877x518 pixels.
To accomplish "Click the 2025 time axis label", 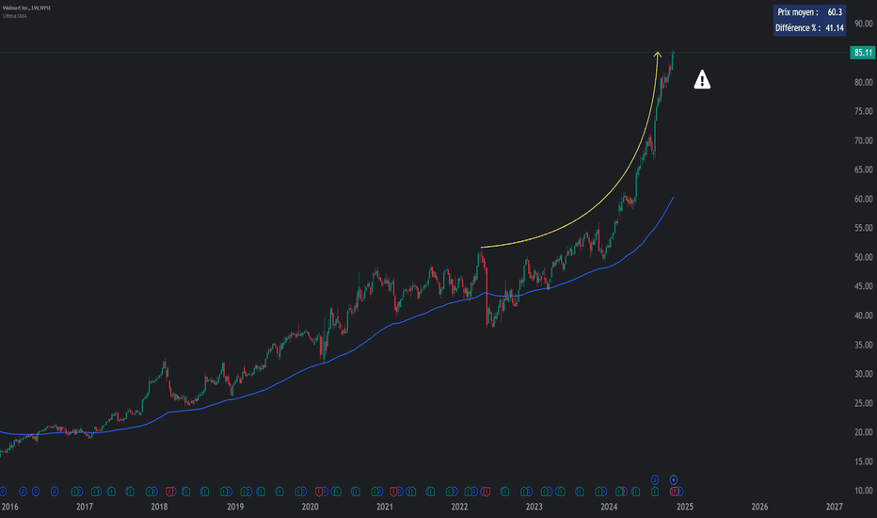I will pyautogui.click(x=685, y=507).
